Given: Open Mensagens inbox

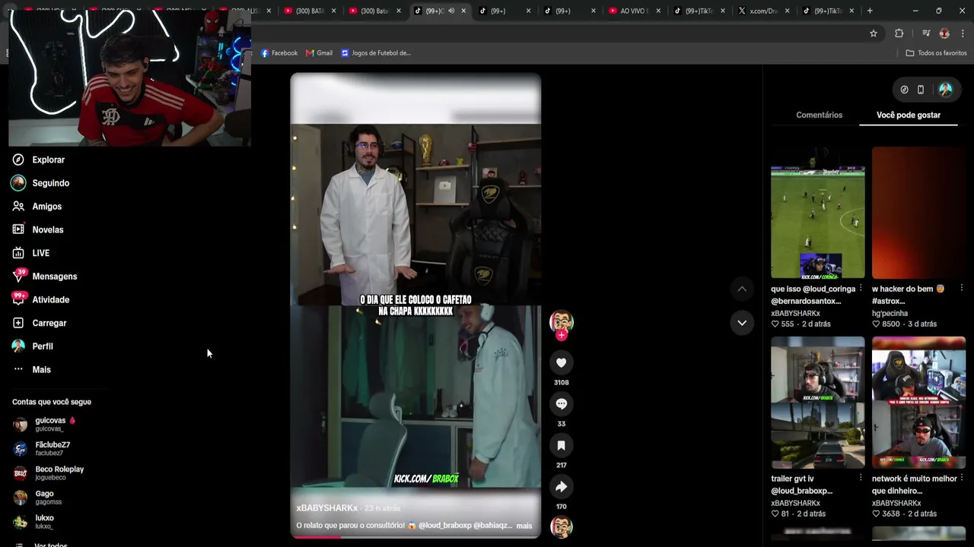Looking at the screenshot, I should pos(45,277).
